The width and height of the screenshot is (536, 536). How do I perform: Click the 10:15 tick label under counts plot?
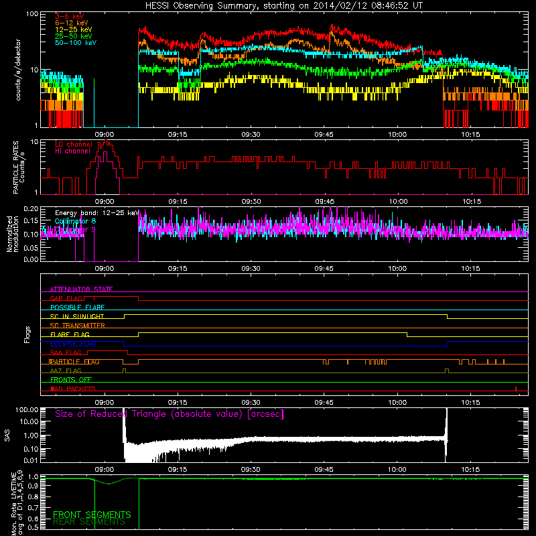[471, 135]
